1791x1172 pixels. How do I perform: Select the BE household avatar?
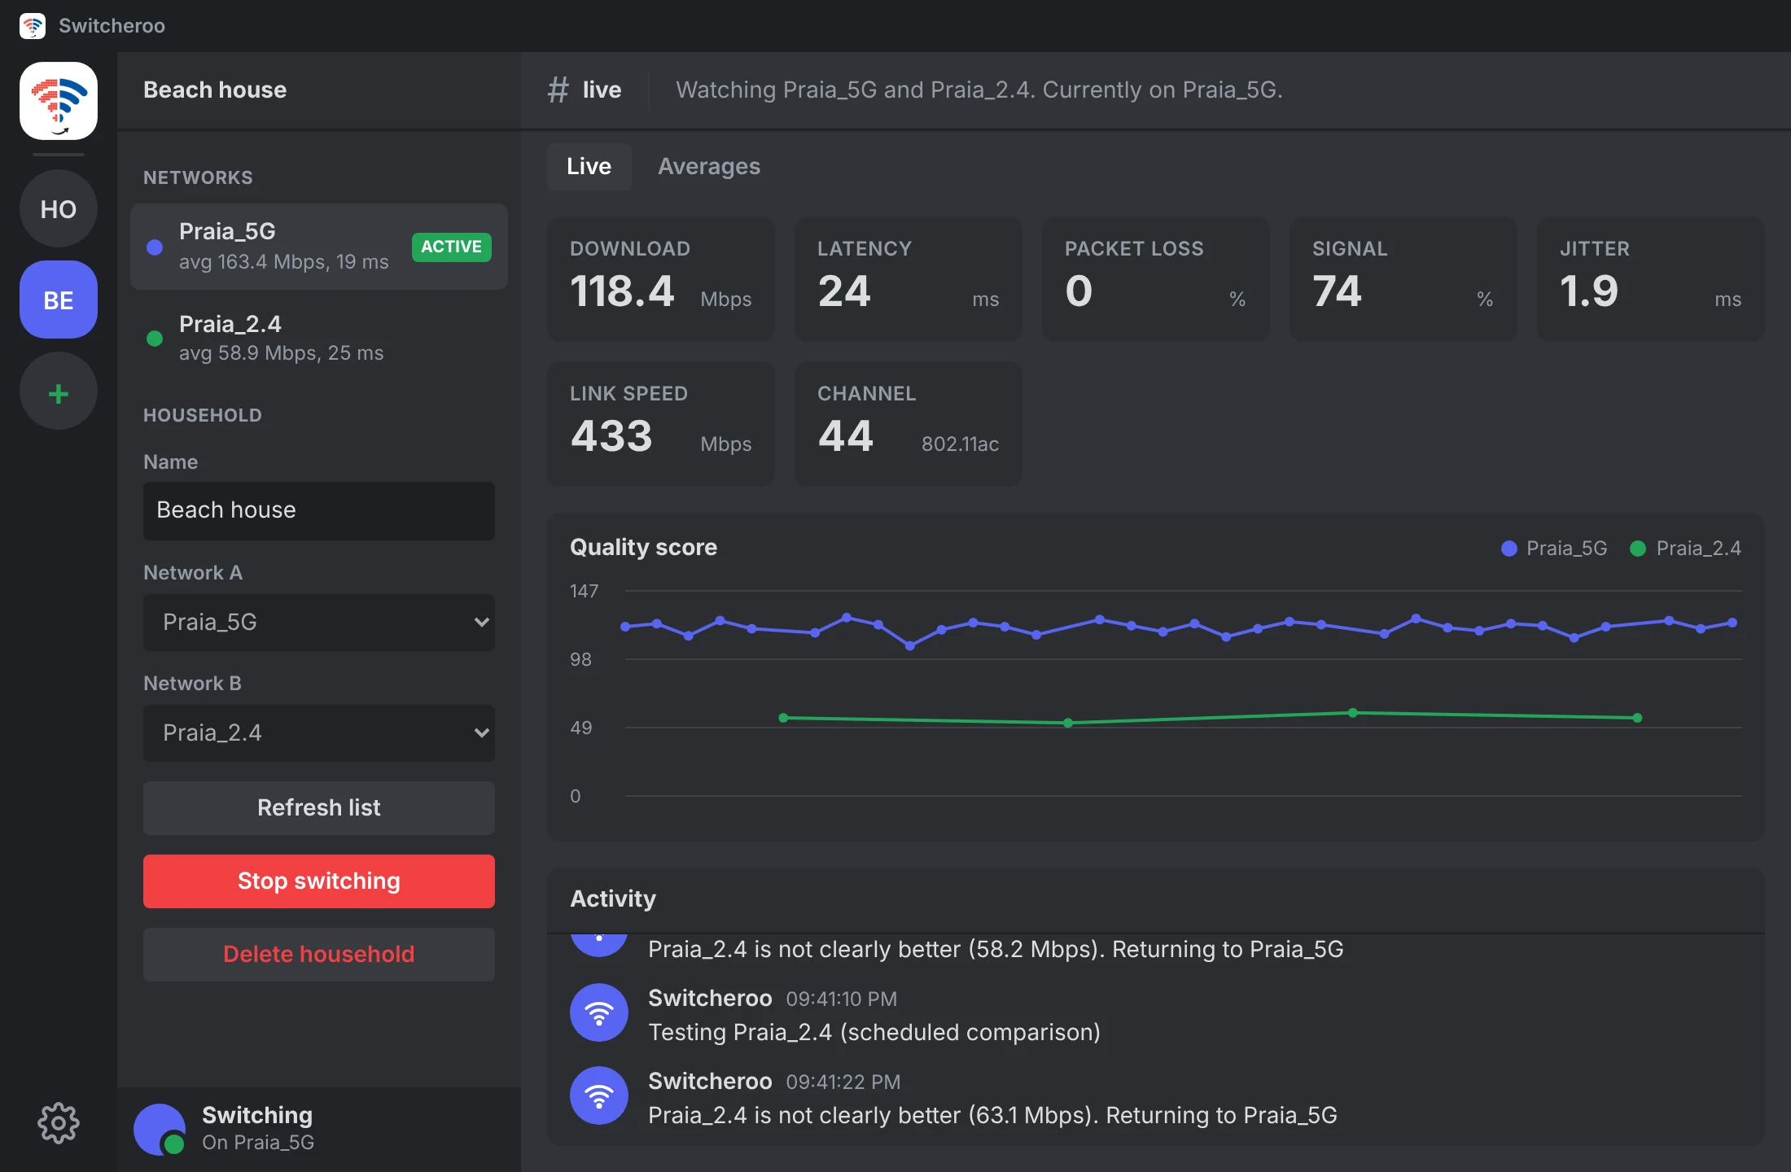(59, 300)
